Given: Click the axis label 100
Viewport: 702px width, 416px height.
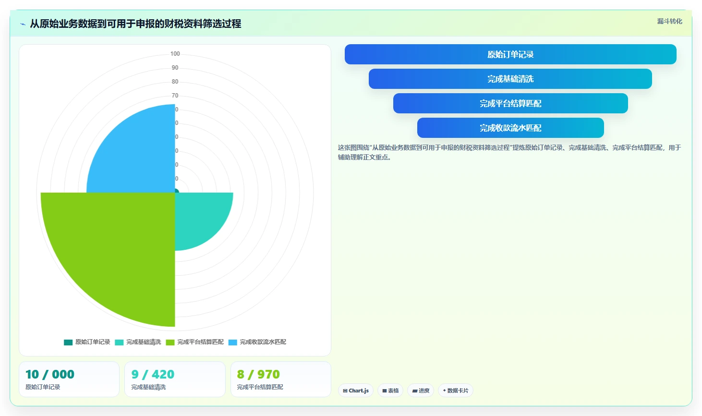Looking at the screenshot, I should point(175,54).
